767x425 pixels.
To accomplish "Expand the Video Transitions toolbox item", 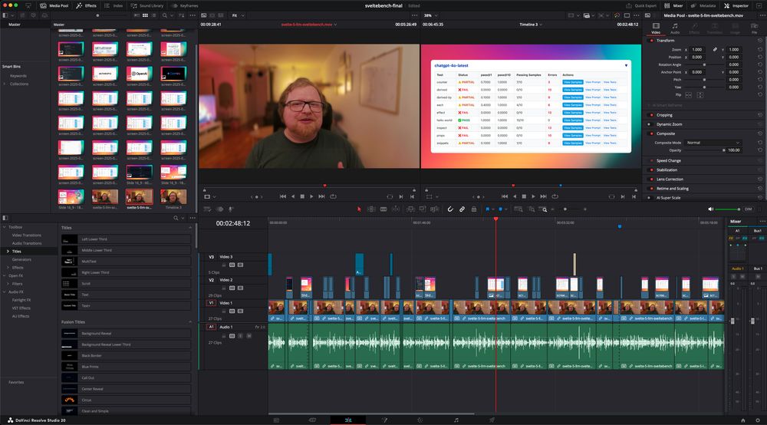I will point(27,235).
